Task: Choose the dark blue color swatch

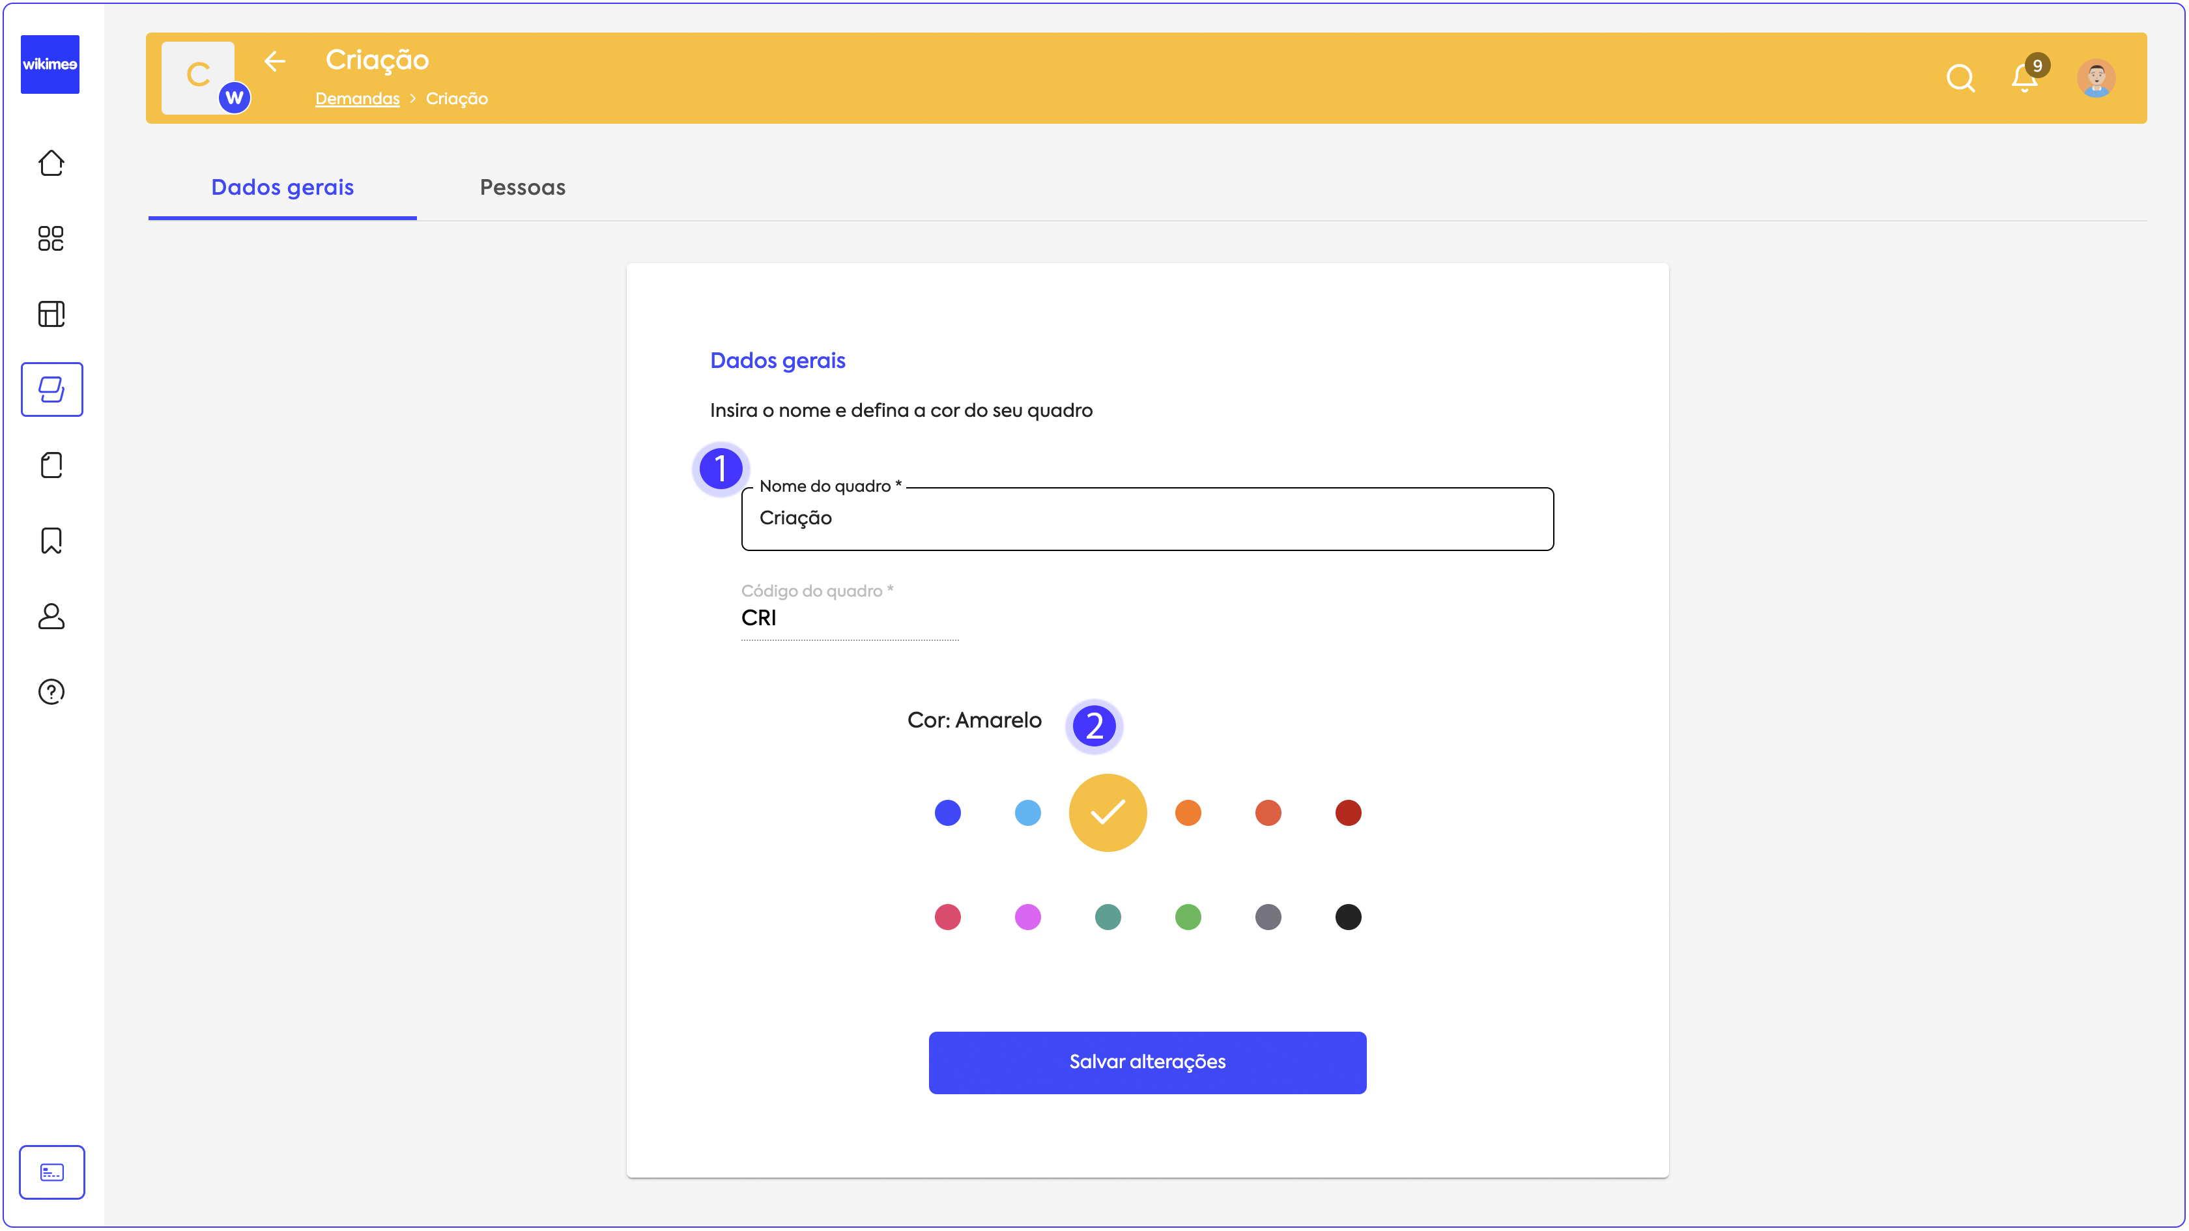Action: tap(947, 813)
